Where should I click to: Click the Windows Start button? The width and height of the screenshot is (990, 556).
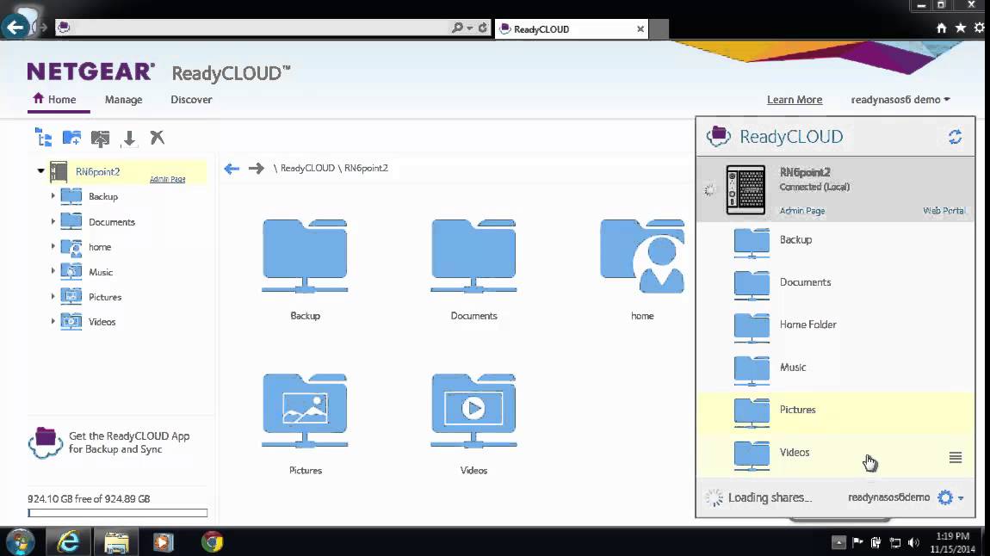20,542
